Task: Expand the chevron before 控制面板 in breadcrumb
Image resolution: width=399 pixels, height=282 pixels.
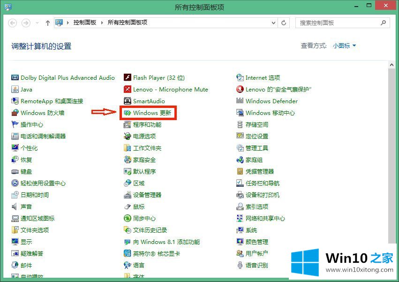Action: click(68, 23)
